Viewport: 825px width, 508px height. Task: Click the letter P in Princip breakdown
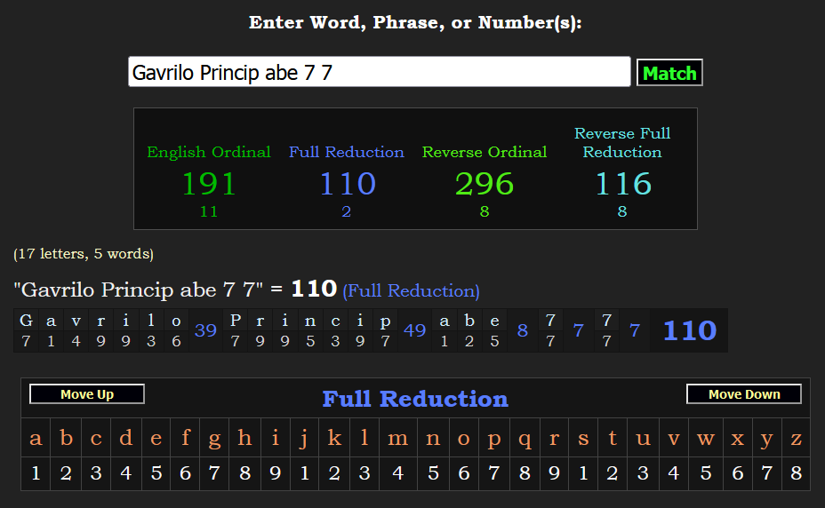[236, 321]
